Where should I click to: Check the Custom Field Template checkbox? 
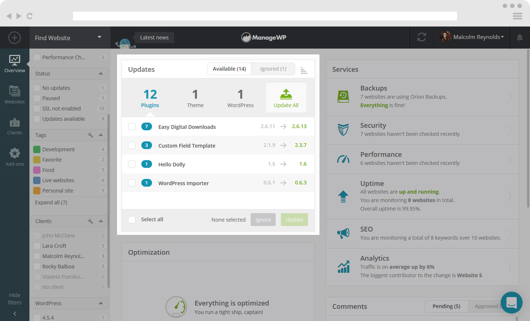[132, 145]
